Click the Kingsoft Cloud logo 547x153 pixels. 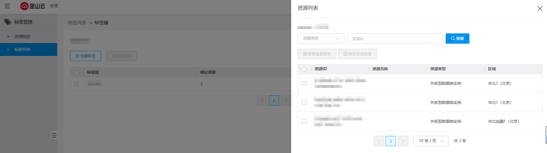coord(33,6)
